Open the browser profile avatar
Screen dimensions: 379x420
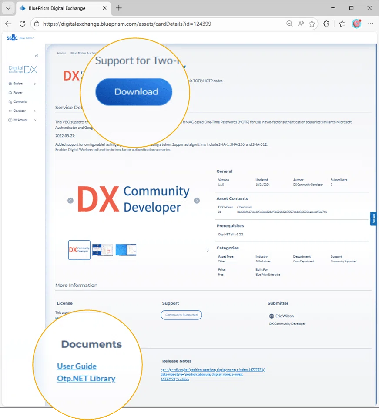point(356,24)
